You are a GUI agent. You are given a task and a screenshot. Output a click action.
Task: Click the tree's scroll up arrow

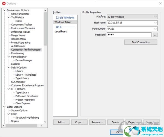(45, 10)
